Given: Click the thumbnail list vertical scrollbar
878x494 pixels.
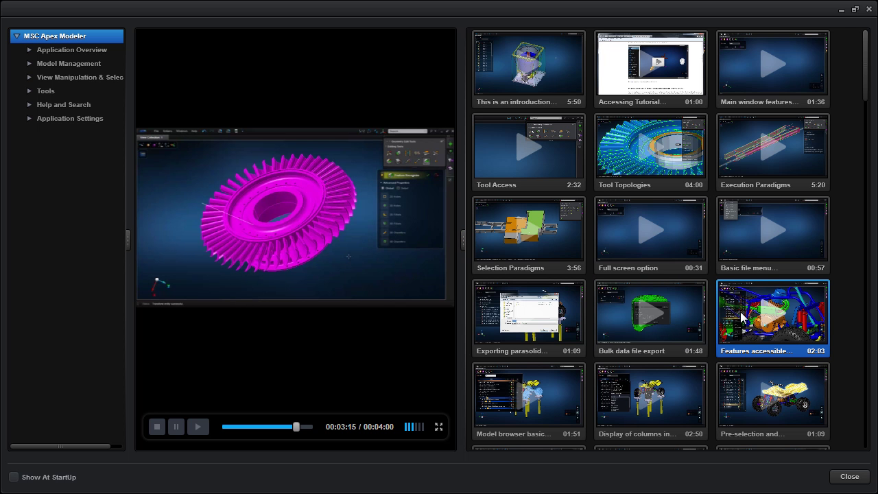Looking at the screenshot, I should tap(865, 67).
